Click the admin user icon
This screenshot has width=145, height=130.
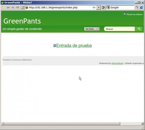125,14
